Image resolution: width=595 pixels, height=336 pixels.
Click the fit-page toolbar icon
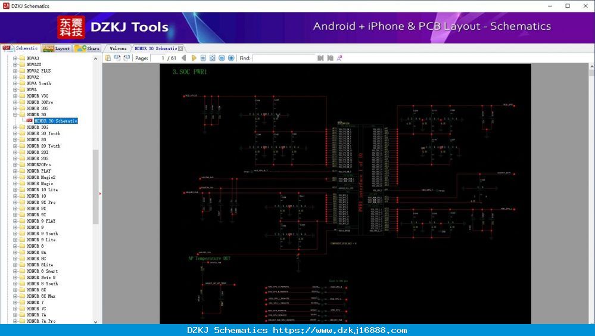pos(213,58)
